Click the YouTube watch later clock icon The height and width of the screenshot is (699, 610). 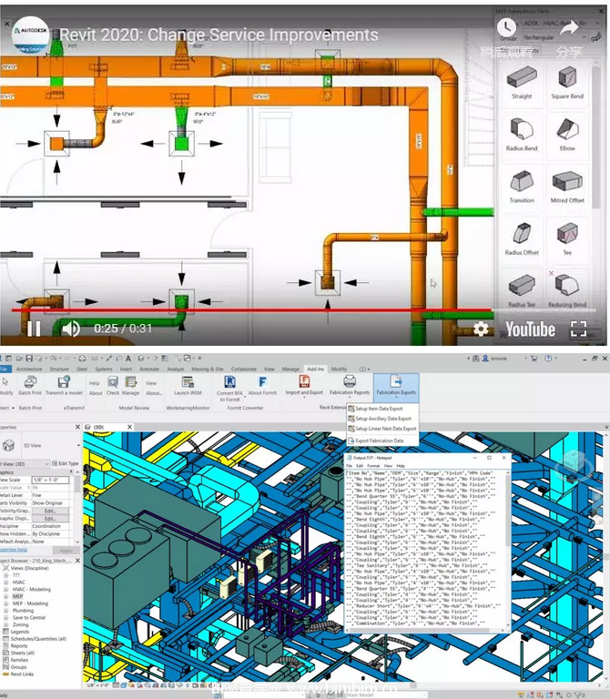point(506,27)
